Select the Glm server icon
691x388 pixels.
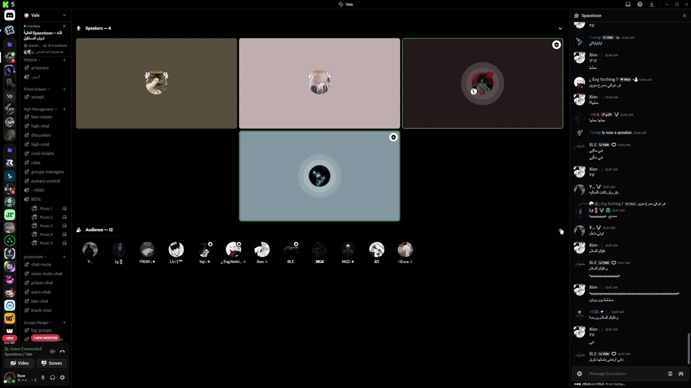[x=10, y=122]
